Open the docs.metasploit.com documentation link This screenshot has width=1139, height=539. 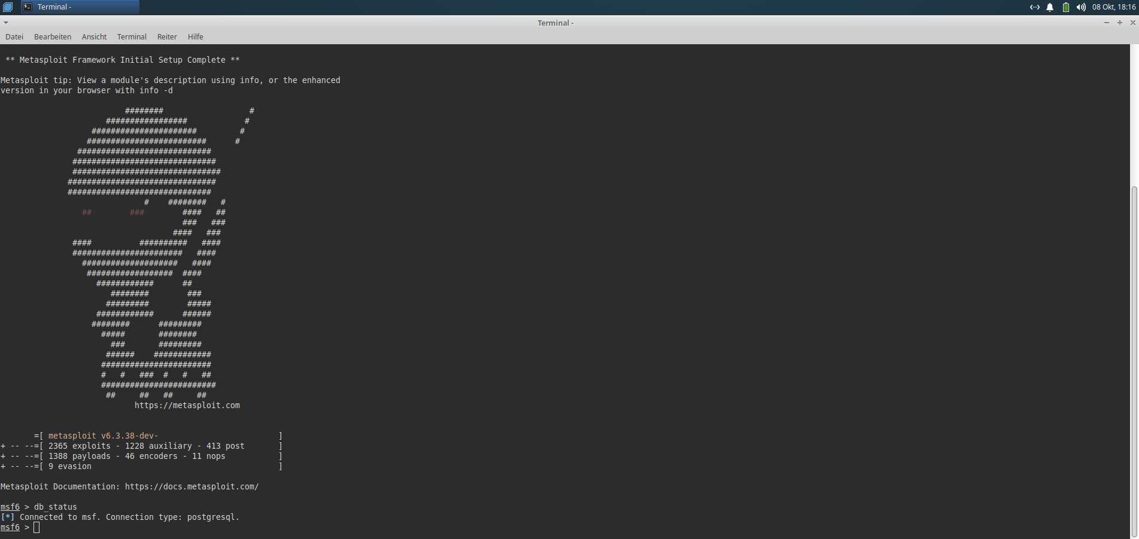191,486
